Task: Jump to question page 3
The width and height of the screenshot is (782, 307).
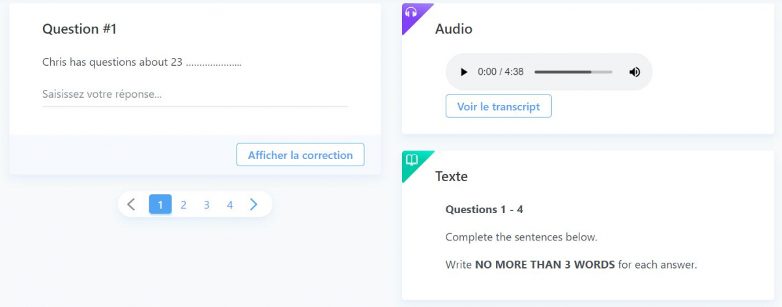Action: (x=207, y=205)
